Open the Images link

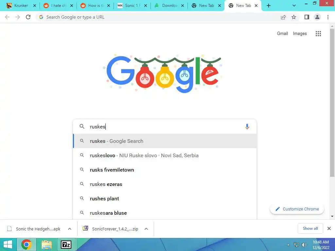pyautogui.click(x=300, y=34)
